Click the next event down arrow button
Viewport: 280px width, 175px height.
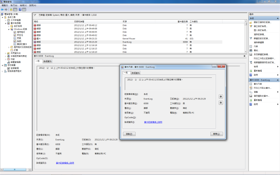[220, 103]
